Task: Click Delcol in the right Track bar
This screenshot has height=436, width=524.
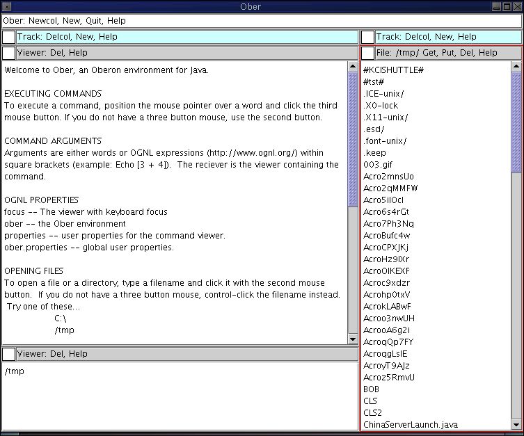Action: pyautogui.click(x=418, y=37)
